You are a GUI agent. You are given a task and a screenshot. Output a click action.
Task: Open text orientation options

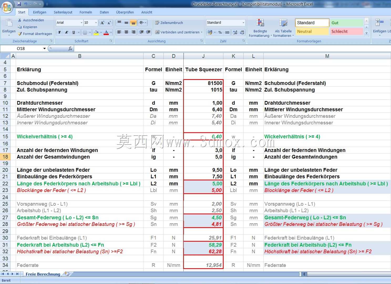[143, 23]
